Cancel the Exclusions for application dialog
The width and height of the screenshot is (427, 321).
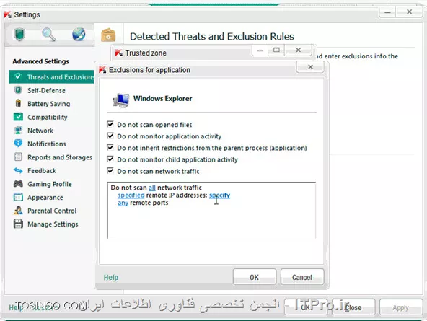coord(302,277)
